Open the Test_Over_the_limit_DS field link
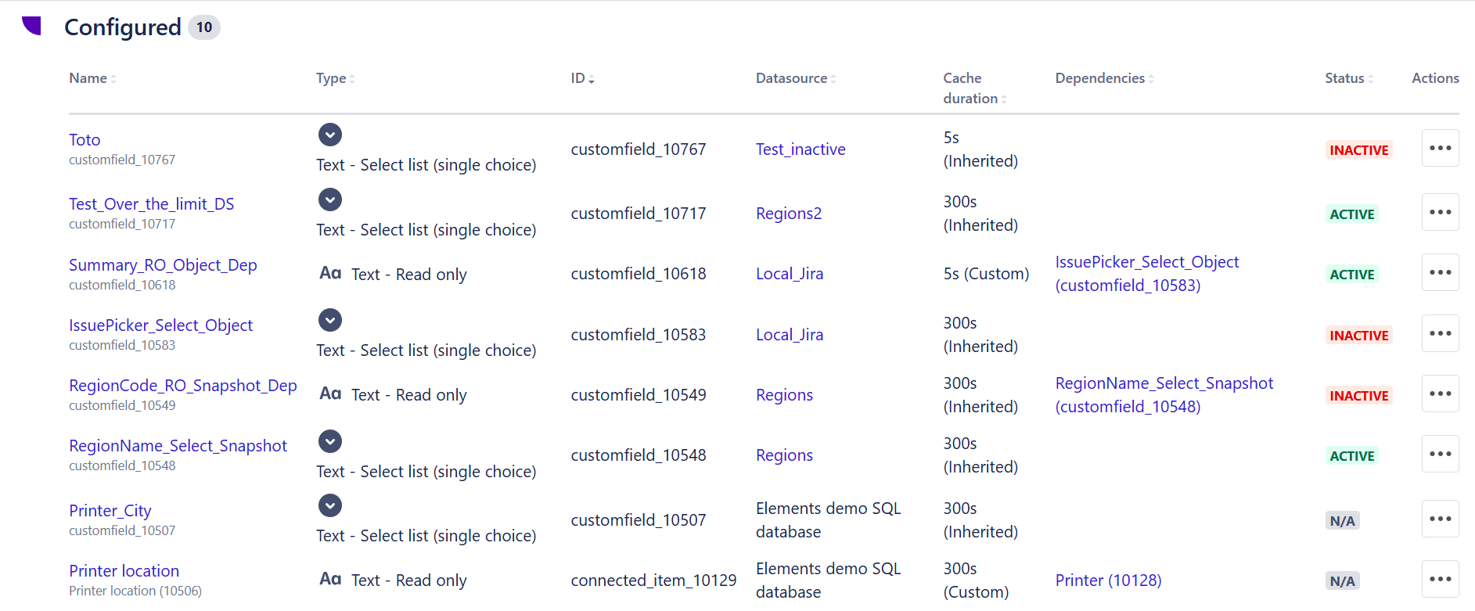The image size is (1475, 611). (151, 204)
